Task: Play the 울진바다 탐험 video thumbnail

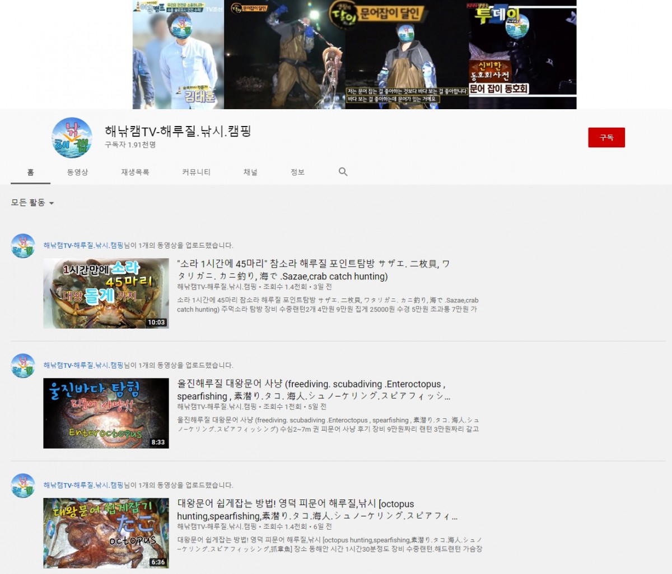Action: [x=106, y=413]
